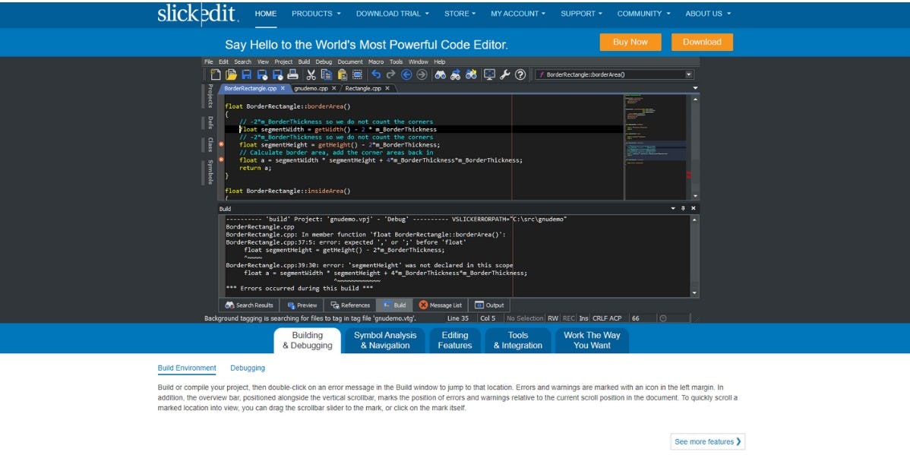
Task: Click the Back navigation arrow icon
Action: pyautogui.click(x=406, y=74)
